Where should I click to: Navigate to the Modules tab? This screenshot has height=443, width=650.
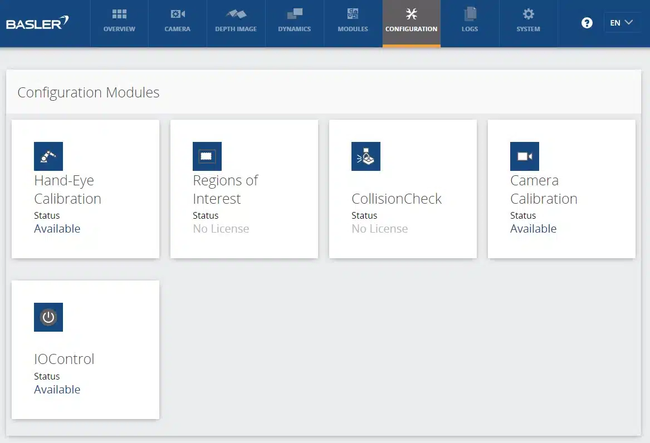pyautogui.click(x=353, y=21)
